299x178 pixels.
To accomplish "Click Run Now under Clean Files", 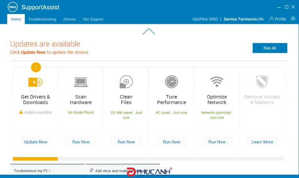I will 126,142.
